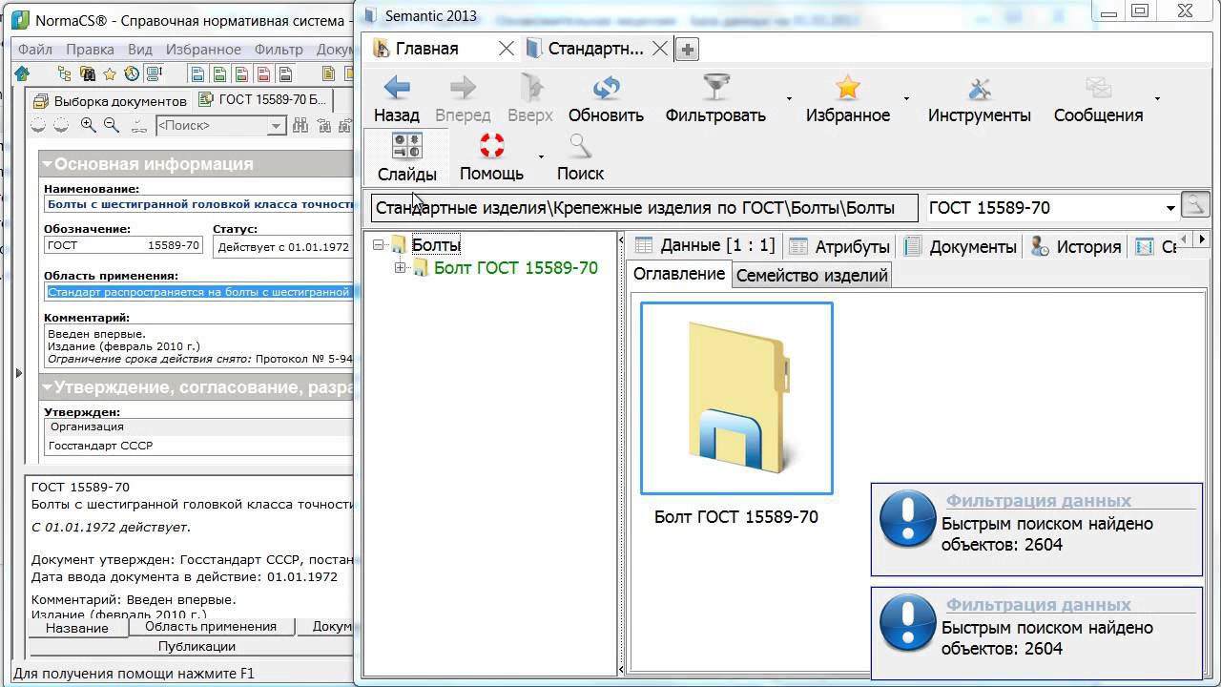Viewport: 1221px width, 687px height.
Task: Click the Вверх up-level button
Action: (x=530, y=99)
